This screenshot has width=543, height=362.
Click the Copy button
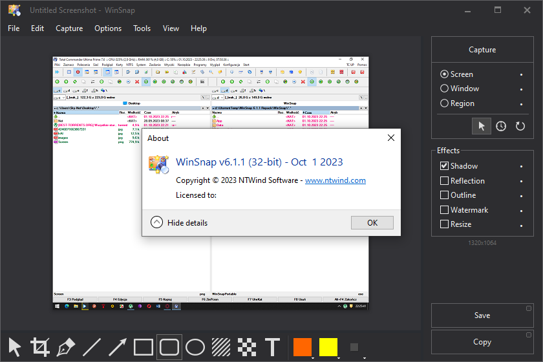pyautogui.click(x=482, y=342)
